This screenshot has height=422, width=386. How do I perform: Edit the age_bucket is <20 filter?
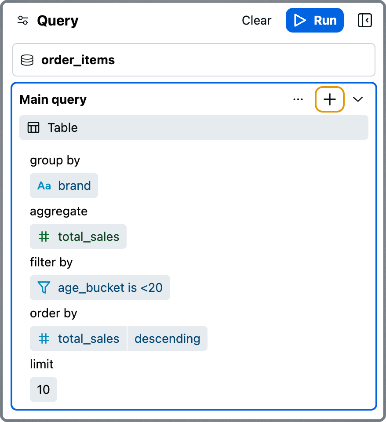pyautogui.click(x=100, y=287)
